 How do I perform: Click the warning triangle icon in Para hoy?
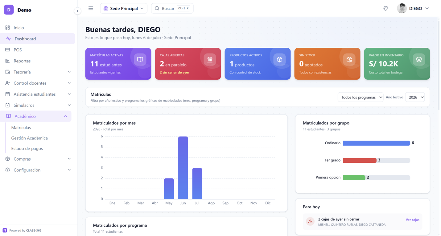(310, 222)
